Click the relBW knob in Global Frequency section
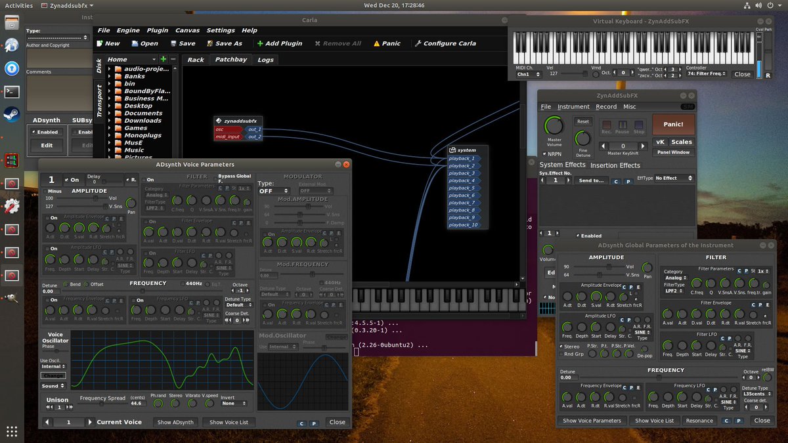Image resolution: width=788 pixels, height=443 pixels. (x=766, y=377)
